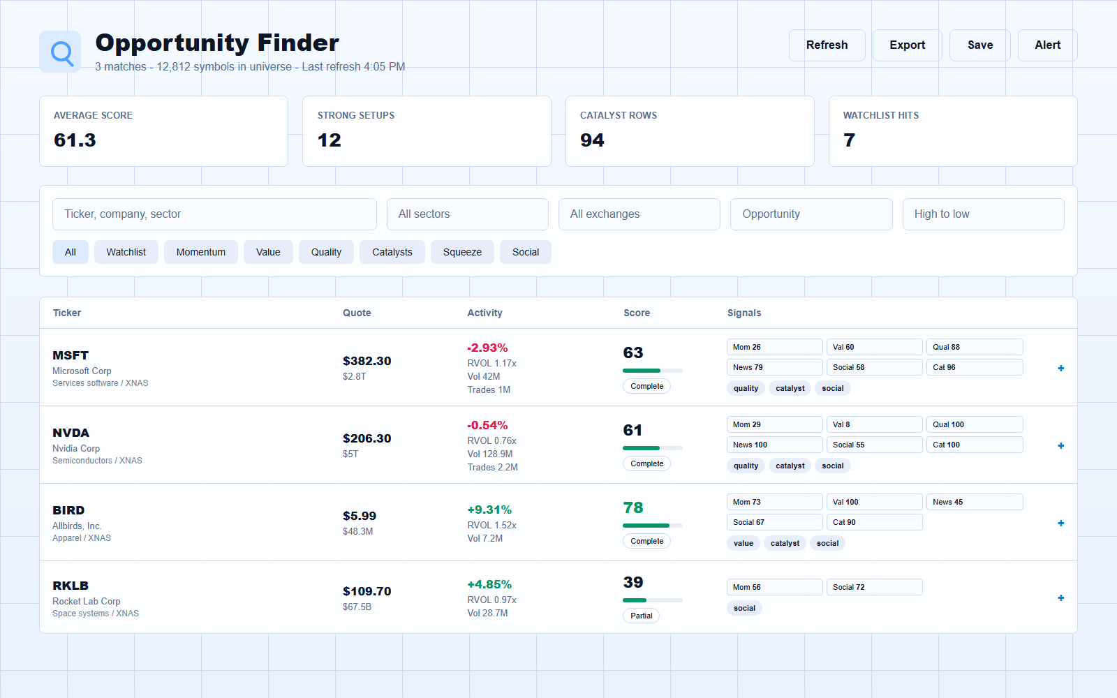The height and width of the screenshot is (698, 1117).
Task: Sort by Ticker column header
Action: pyautogui.click(x=67, y=313)
